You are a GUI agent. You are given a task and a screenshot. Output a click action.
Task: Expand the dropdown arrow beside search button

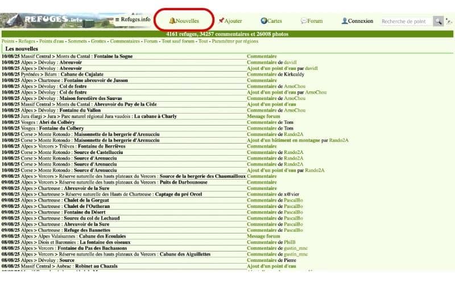point(449,21)
